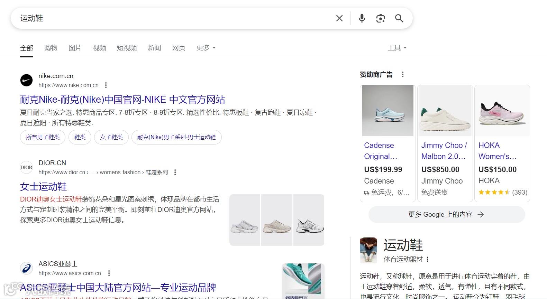The image size is (547, 299).
Task: Open the third DIOR sneaker thumbnail
Action: coord(309,220)
